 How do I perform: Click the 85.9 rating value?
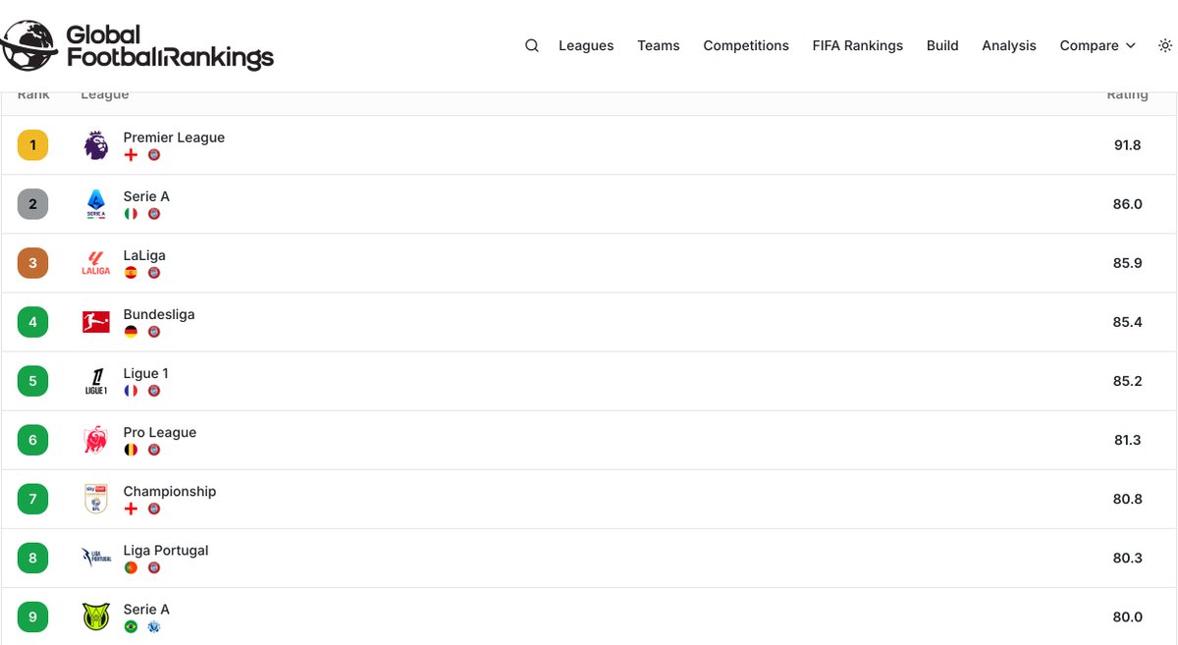point(1127,263)
